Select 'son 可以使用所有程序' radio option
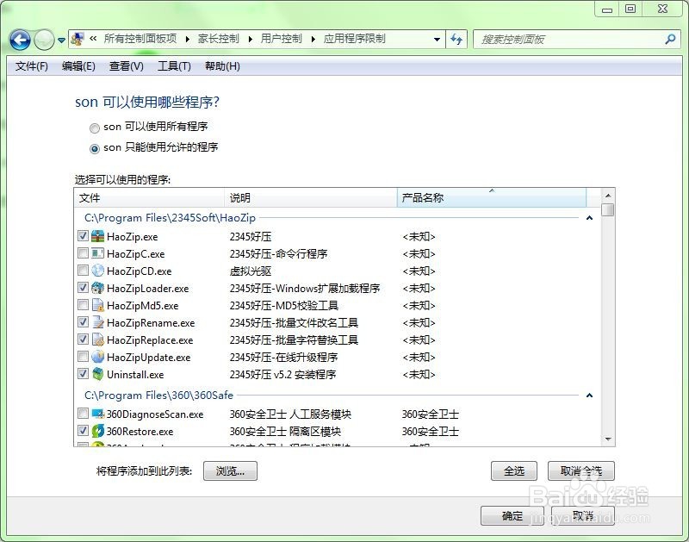The image size is (689, 542). tap(95, 128)
